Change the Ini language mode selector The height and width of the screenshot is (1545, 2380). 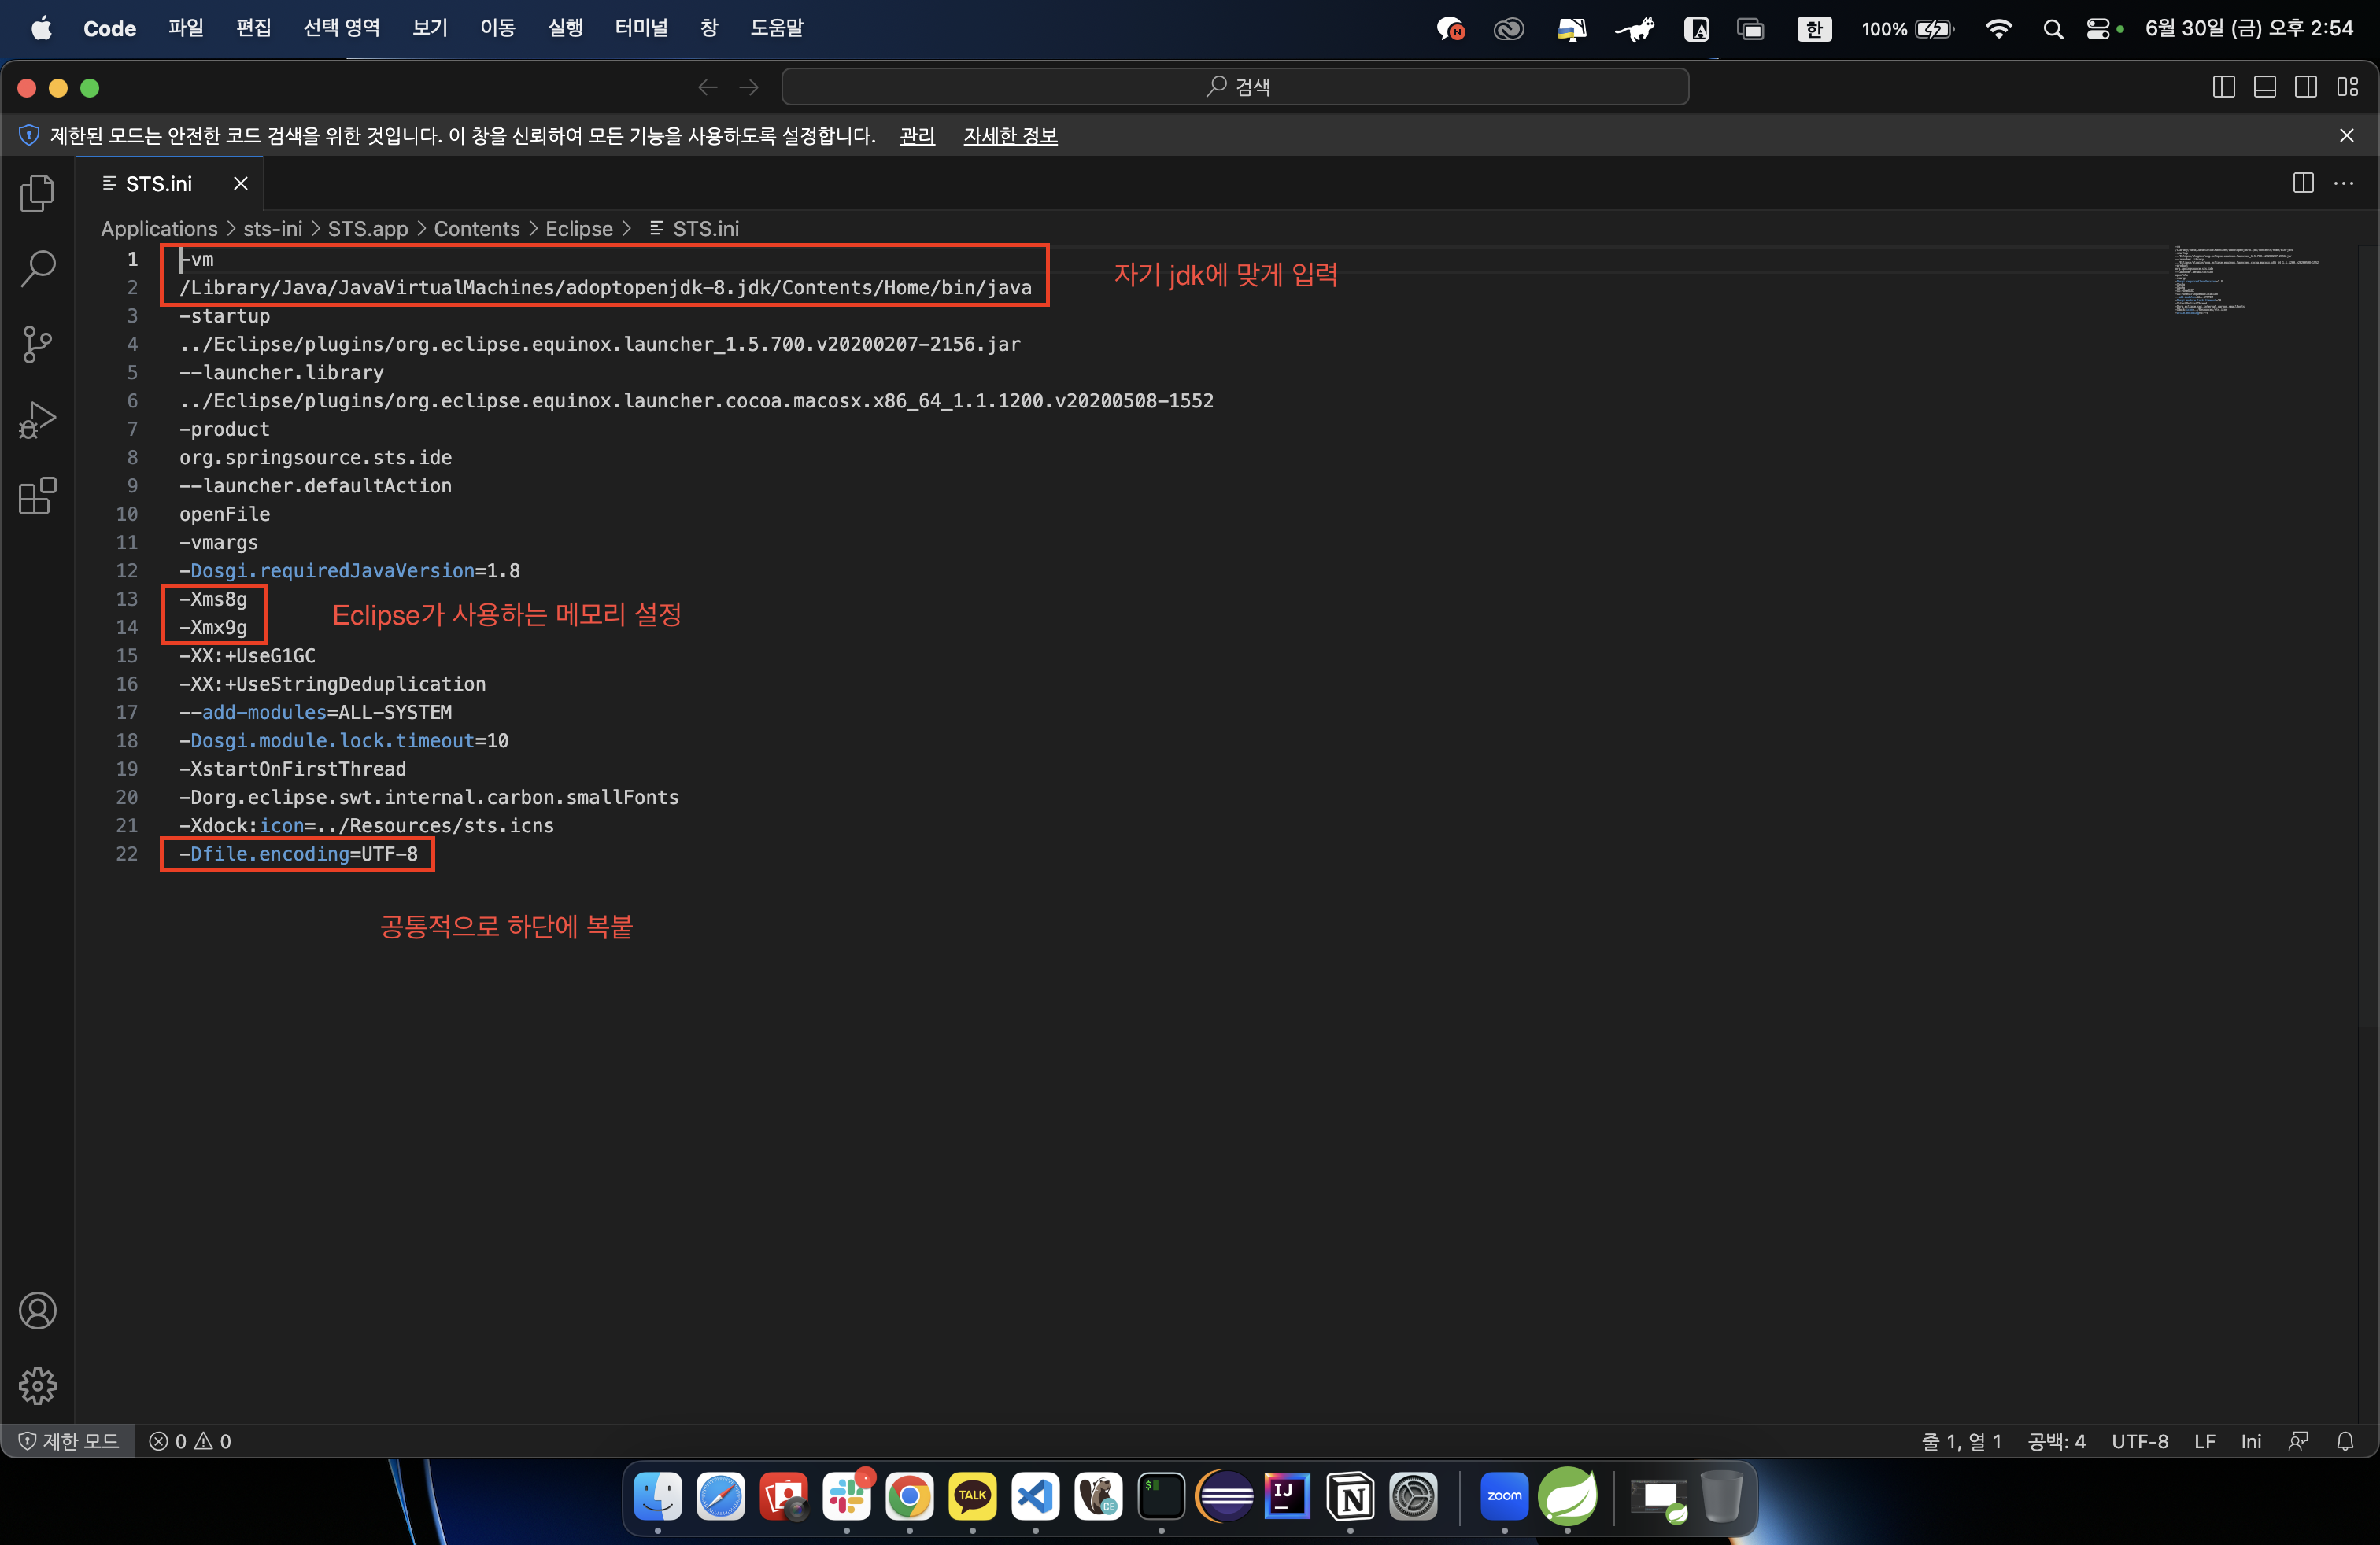point(2250,1441)
